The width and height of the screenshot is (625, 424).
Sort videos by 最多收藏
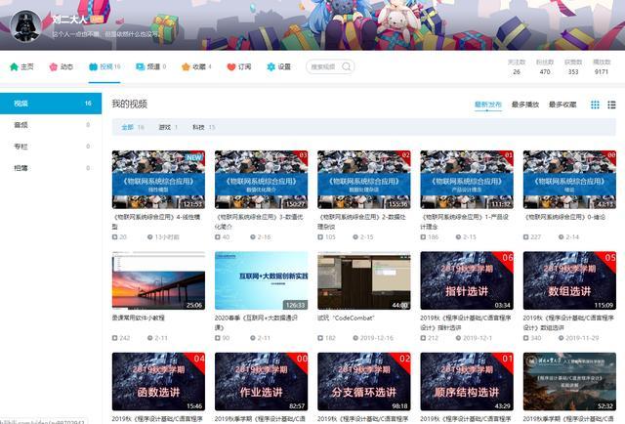click(562, 104)
